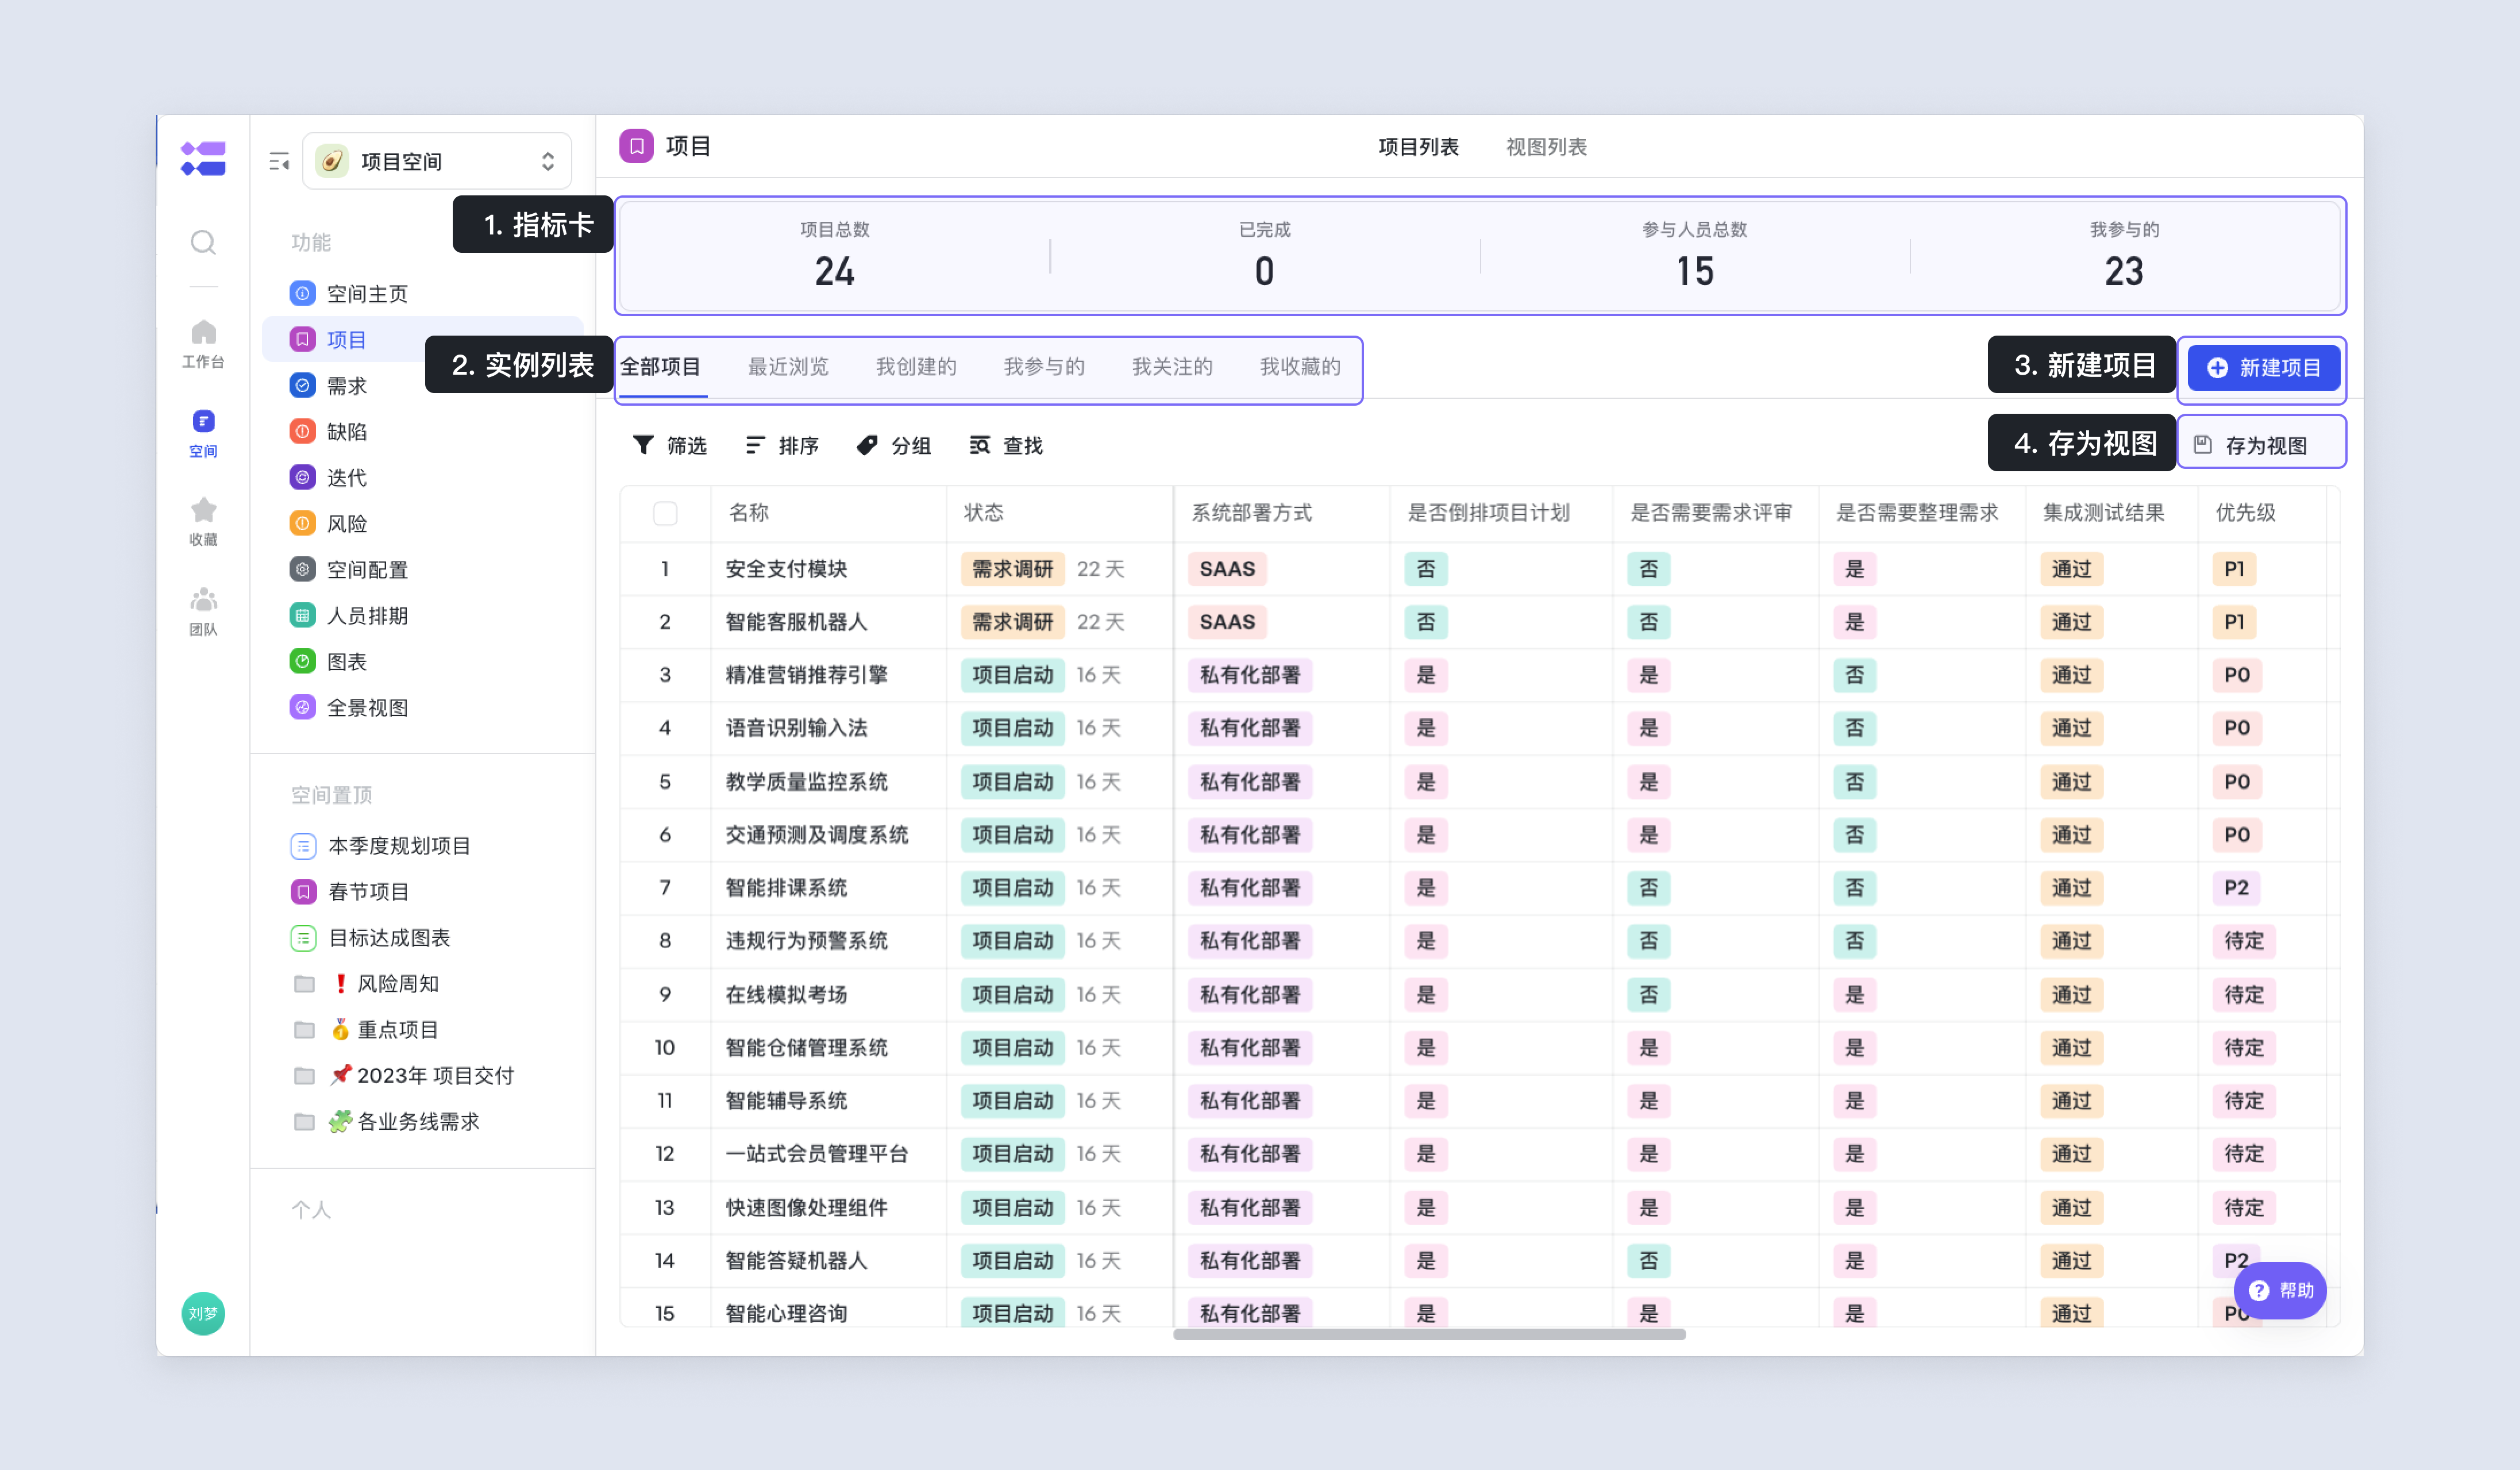Image resolution: width=2520 pixels, height=1470 pixels.
Task: Open project 教学质量监控系统
Action: coord(806,782)
